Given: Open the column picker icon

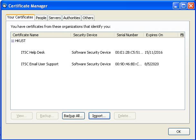Looking at the screenshot, I should [182, 35].
